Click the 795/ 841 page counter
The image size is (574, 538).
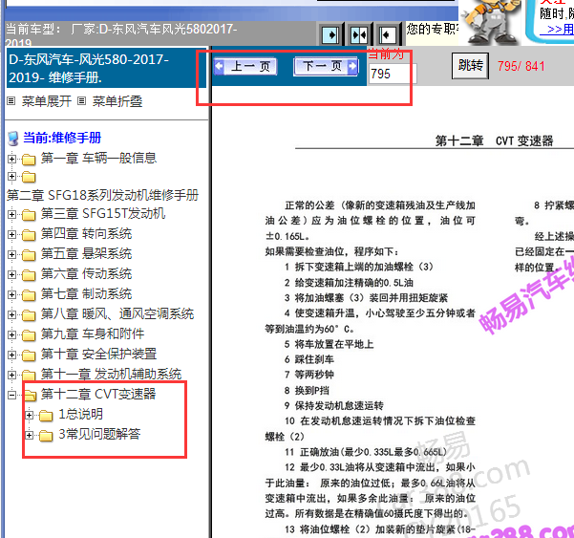click(521, 66)
